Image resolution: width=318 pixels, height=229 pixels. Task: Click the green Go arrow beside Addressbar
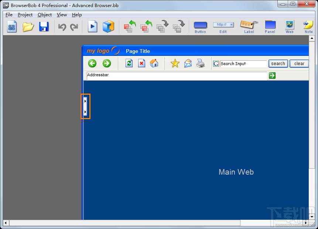tap(272, 75)
